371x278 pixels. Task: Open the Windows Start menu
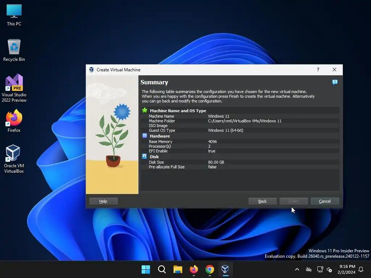(146, 269)
